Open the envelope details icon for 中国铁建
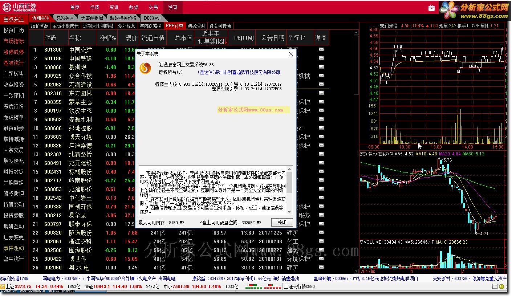Image resolution: width=512 pixels, height=297 pixels. [321, 58]
